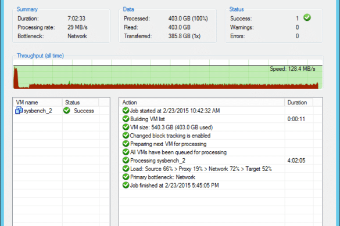Image resolution: width=340 pixels, height=226 pixels.
Task: Select the 'Building VM list' action row
Action: point(221,119)
